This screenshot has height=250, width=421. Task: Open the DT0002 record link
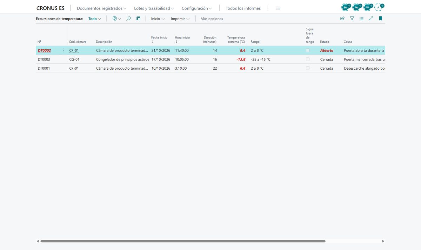tap(44, 50)
